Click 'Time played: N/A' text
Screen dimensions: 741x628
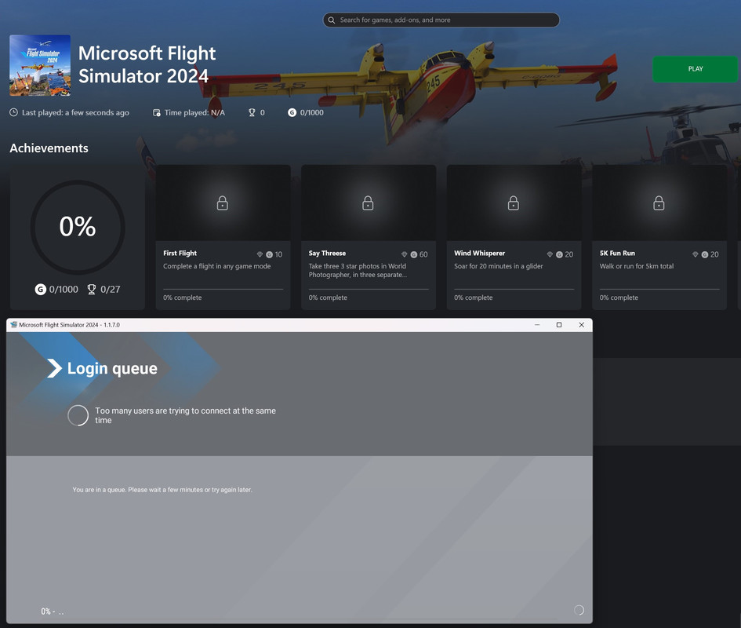pyautogui.click(x=194, y=112)
